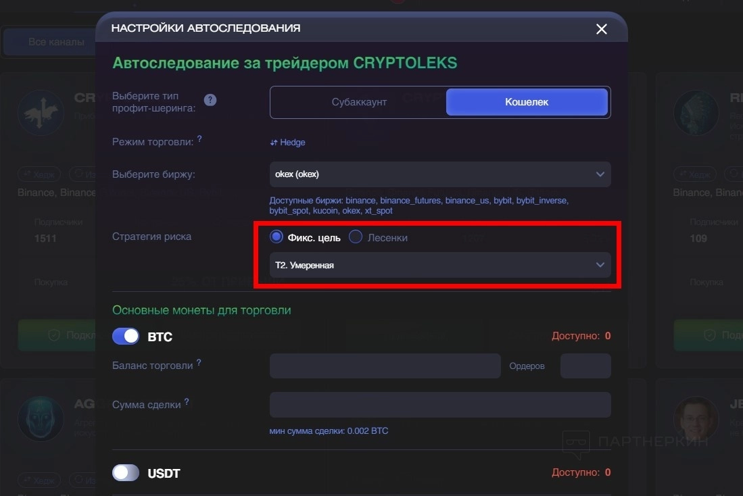Enable the USDT coin toggle
Image resolution: width=743 pixels, height=496 pixels.
point(126,472)
